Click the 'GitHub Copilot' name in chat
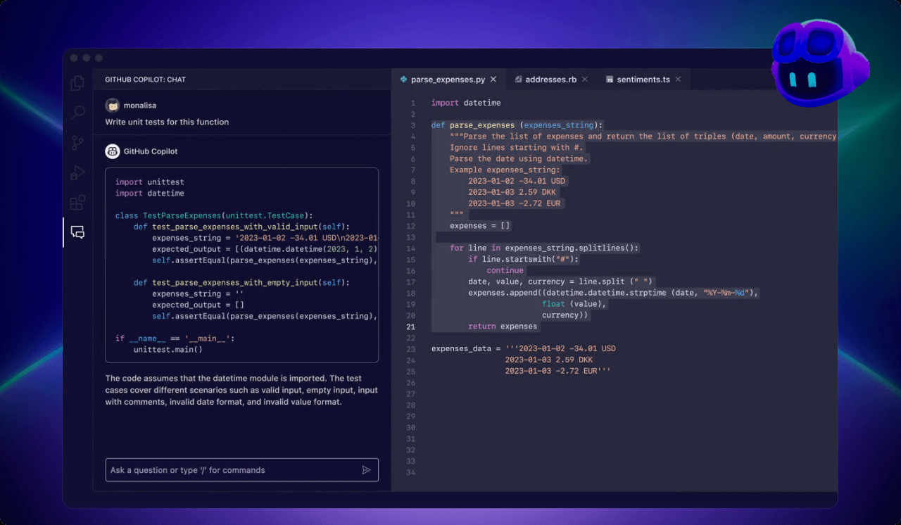 [151, 151]
